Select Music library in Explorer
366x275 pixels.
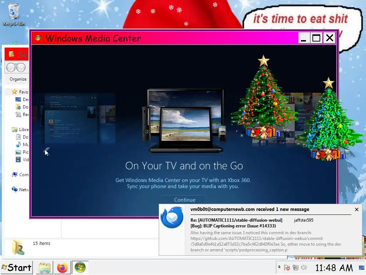[22, 144]
